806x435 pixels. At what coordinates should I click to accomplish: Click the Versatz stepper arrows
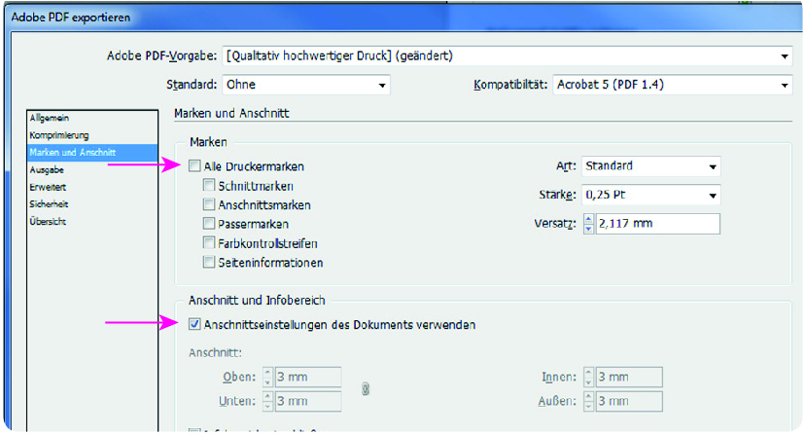point(587,225)
